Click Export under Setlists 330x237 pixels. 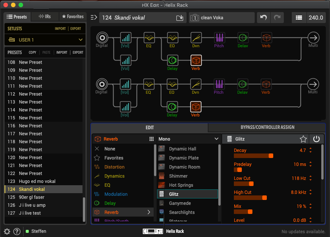(76, 29)
